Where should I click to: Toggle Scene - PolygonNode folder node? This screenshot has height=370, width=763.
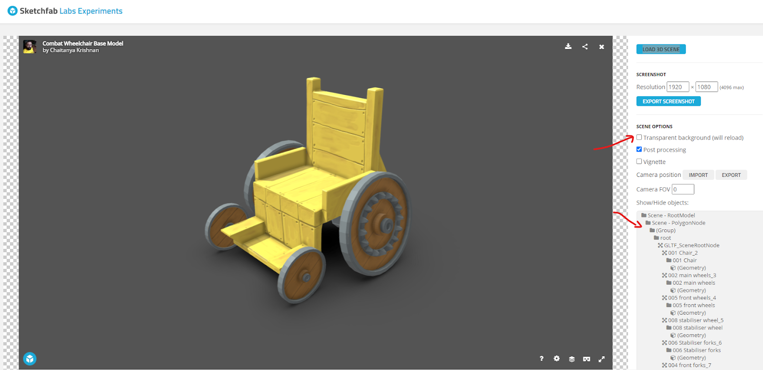click(675, 223)
